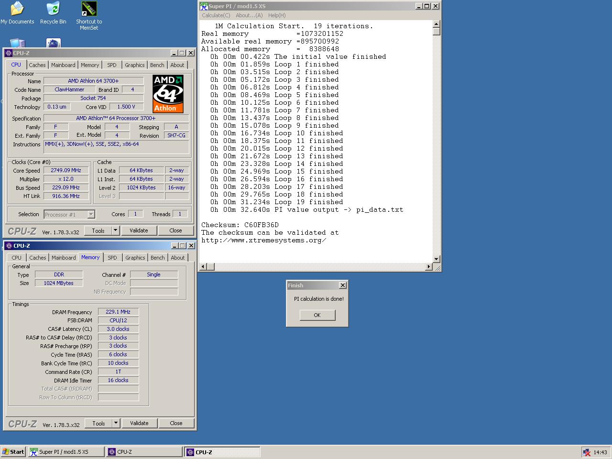Screen dimensions: 612x459
Task: Click Super PI vertical scrollbar up arrow
Action: 436,24
